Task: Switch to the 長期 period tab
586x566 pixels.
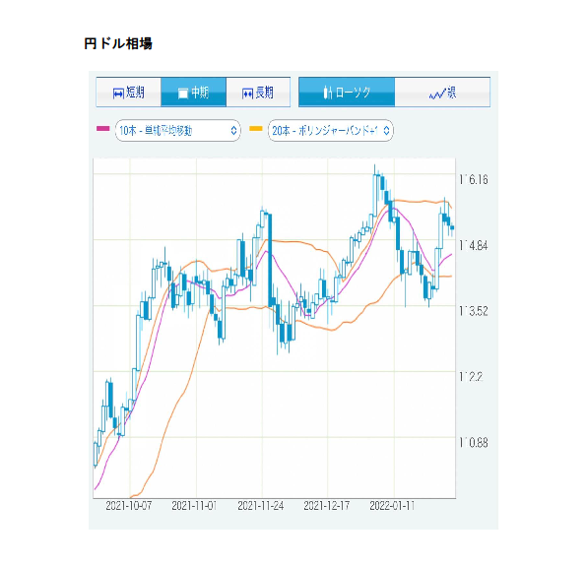Action: pos(258,93)
